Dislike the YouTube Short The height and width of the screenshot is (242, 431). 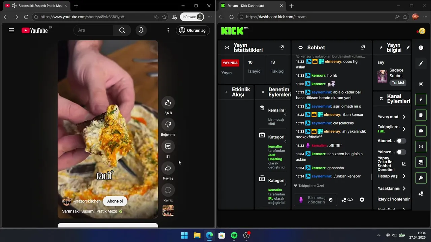click(x=168, y=125)
